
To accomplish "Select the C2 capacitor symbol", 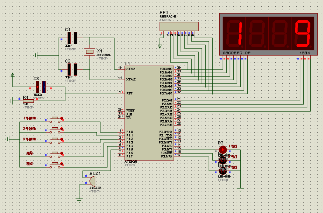I will pyautogui.click(x=72, y=69).
